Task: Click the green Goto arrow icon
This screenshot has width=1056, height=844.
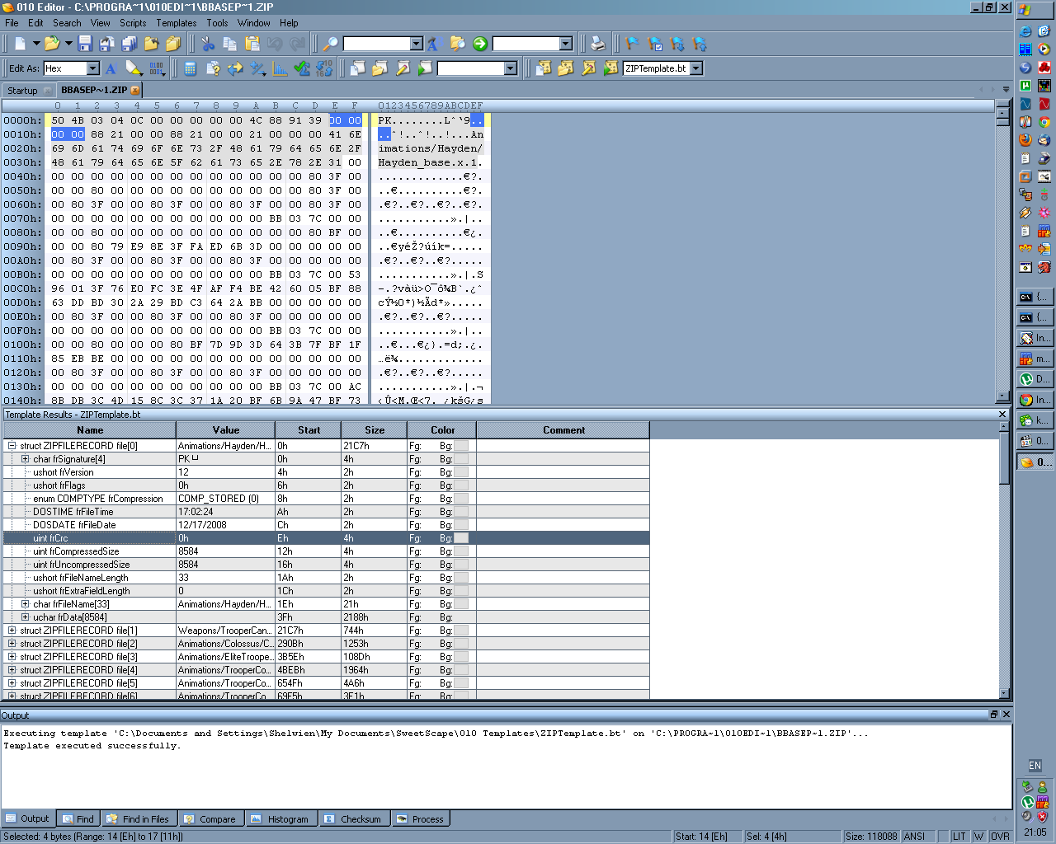Action: (480, 44)
